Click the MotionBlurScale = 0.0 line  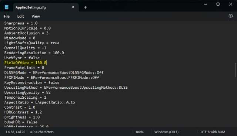pos(27,28)
